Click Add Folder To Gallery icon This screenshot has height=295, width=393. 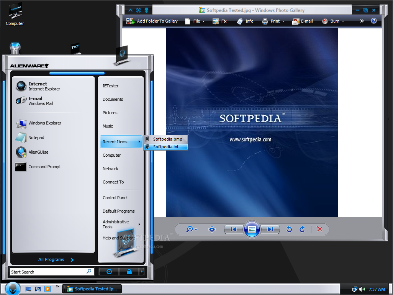click(130, 21)
